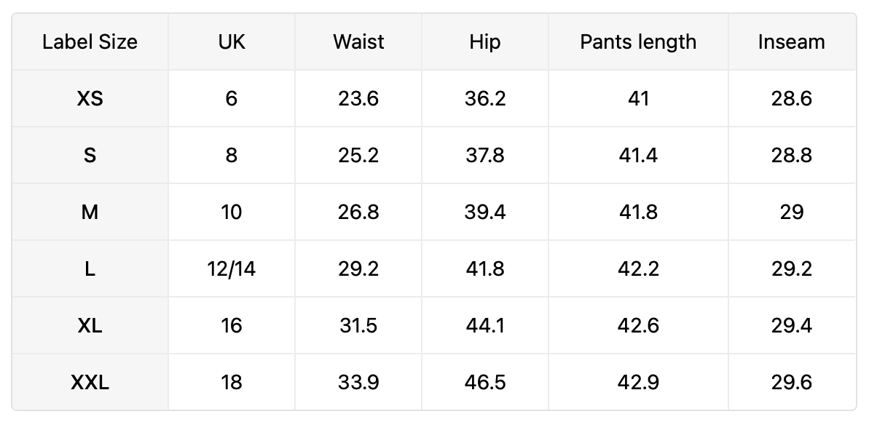Click the M size row label
Image resolution: width=877 pixels, height=422 pixels.
[90, 212]
